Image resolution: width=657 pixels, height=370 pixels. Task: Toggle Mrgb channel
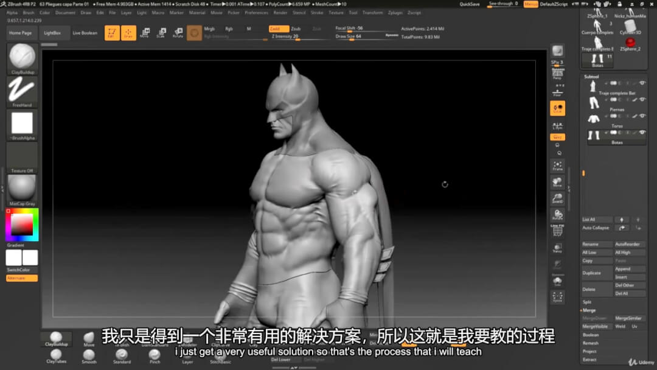[x=209, y=29]
